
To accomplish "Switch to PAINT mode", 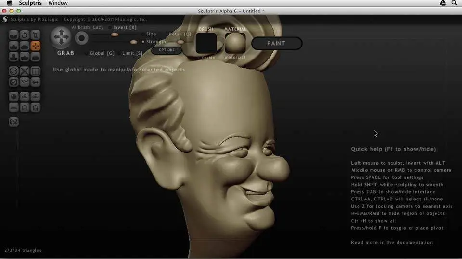I will click(276, 44).
